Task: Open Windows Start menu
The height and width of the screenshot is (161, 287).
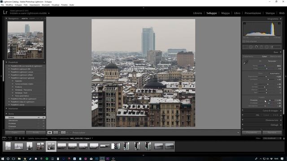Action: coord(3,159)
